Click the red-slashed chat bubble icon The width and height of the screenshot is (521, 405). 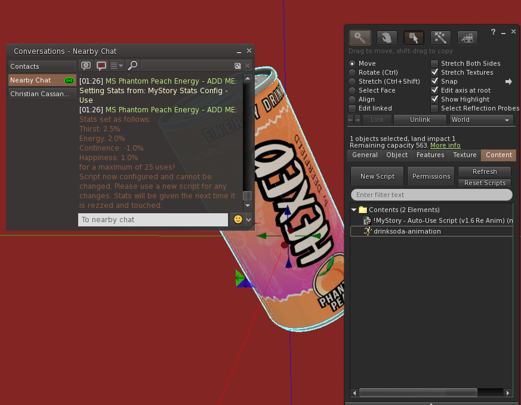point(101,66)
